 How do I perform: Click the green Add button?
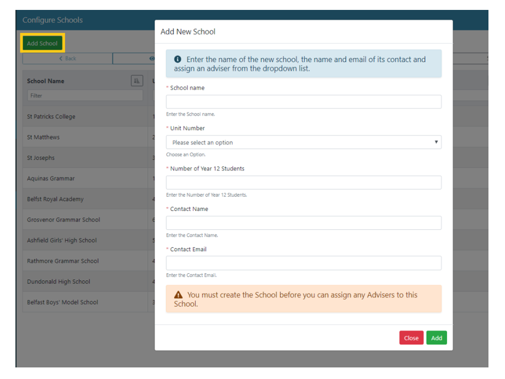pos(437,338)
